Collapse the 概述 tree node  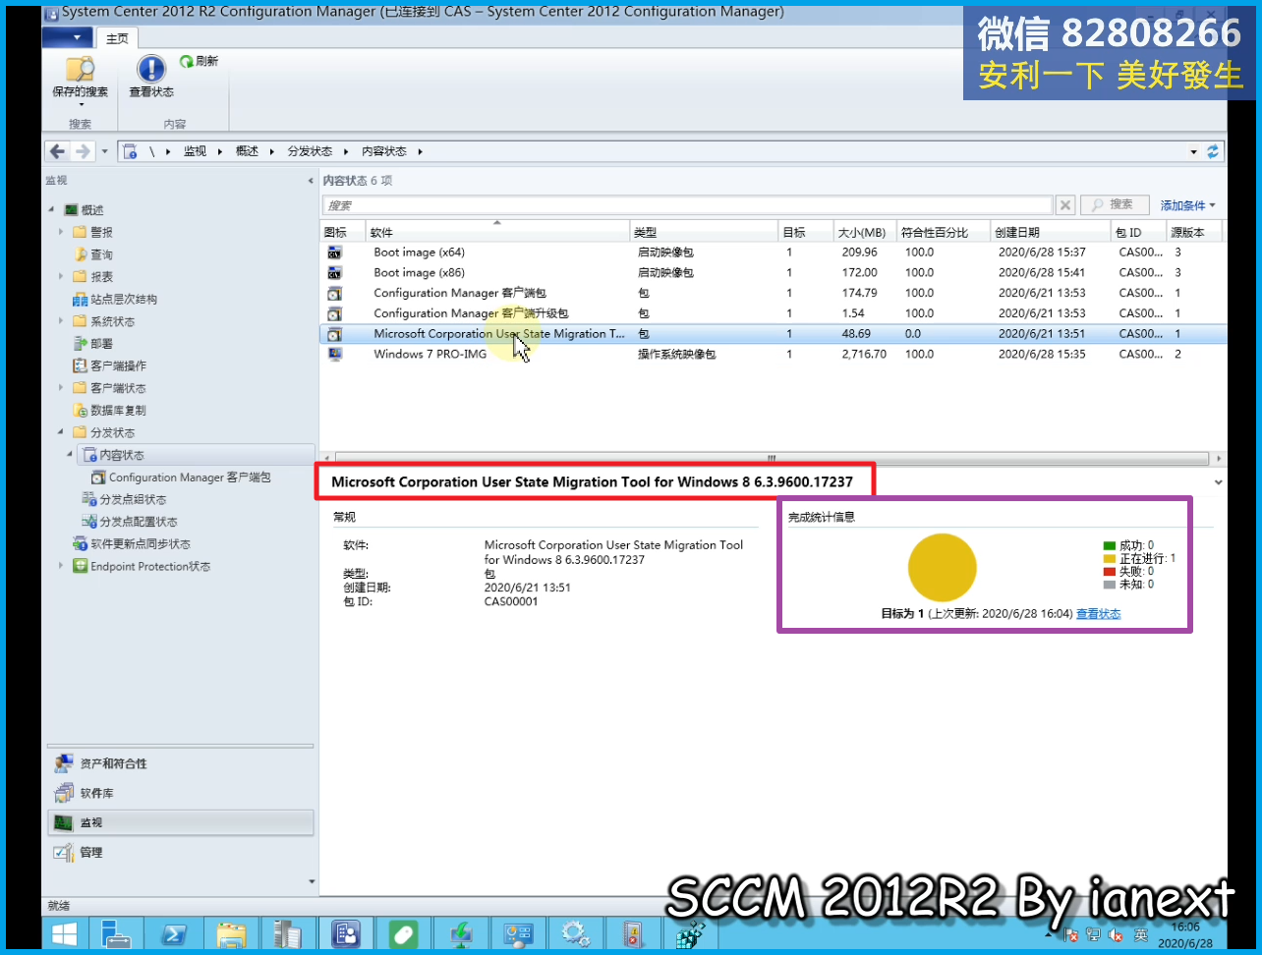click(52, 210)
